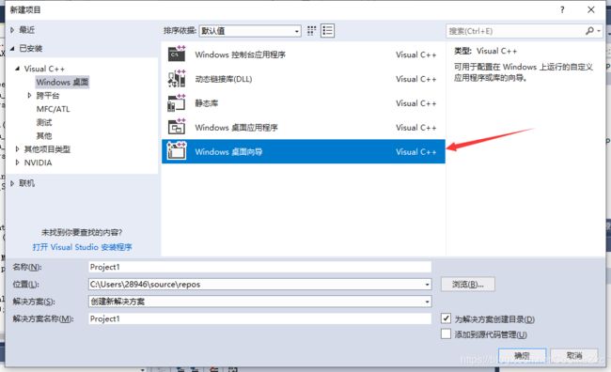611x372 pixels.
Task: Click the 位置 path text C:\Users\28946\source\repos
Action: 145,285
